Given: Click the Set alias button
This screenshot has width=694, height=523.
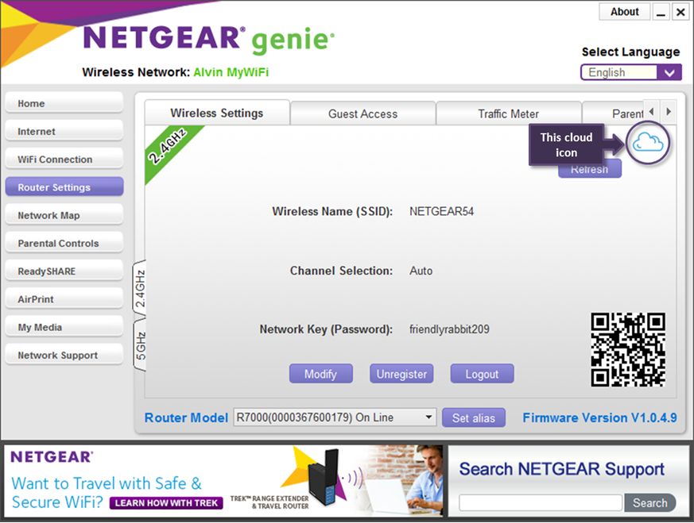Looking at the screenshot, I should pyautogui.click(x=474, y=417).
